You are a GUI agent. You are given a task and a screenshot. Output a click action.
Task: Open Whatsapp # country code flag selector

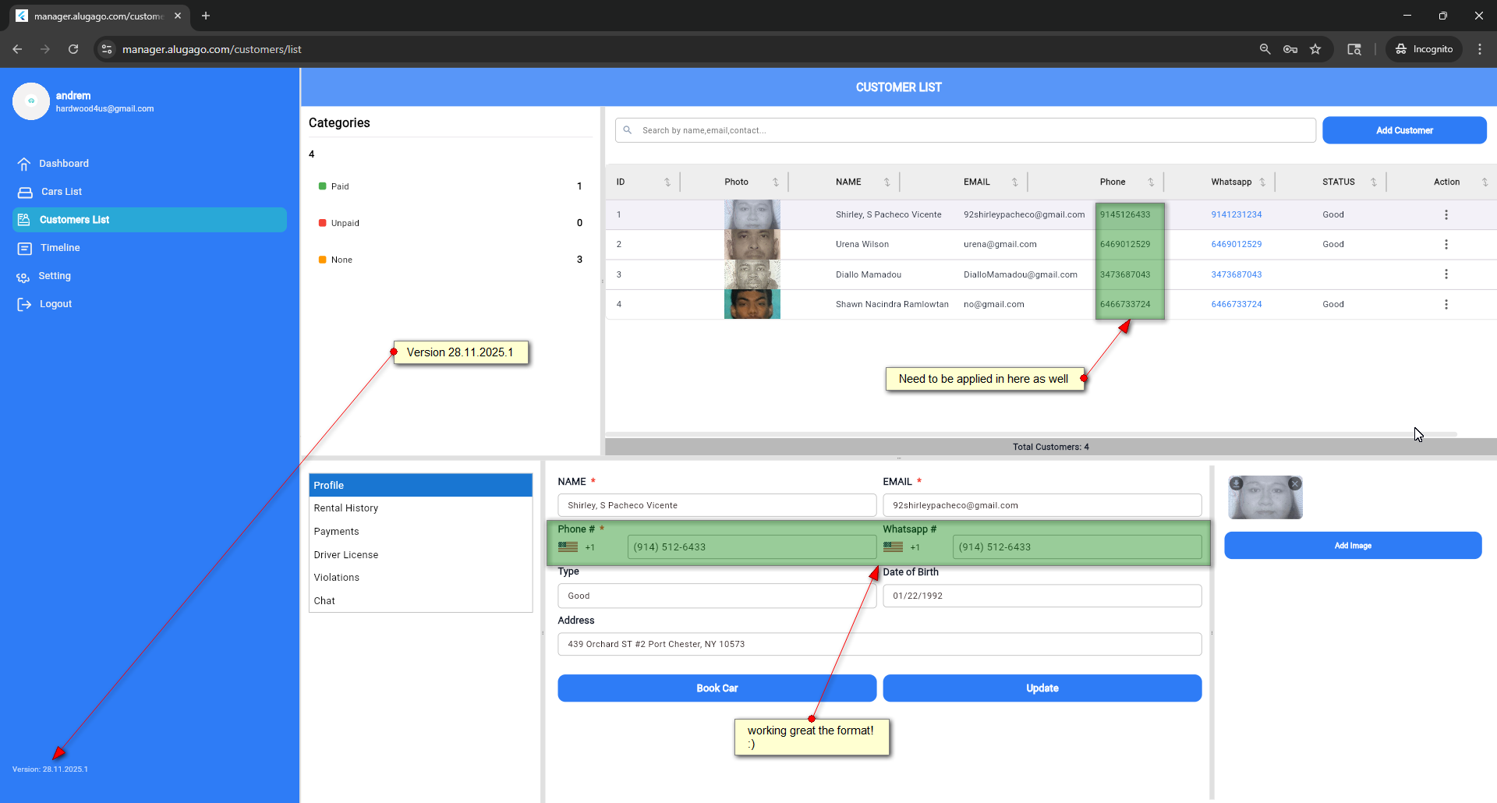[894, 547]
